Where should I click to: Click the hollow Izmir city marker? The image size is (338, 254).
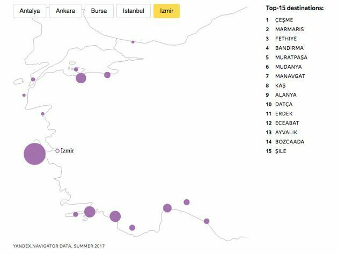click(57, 151)
